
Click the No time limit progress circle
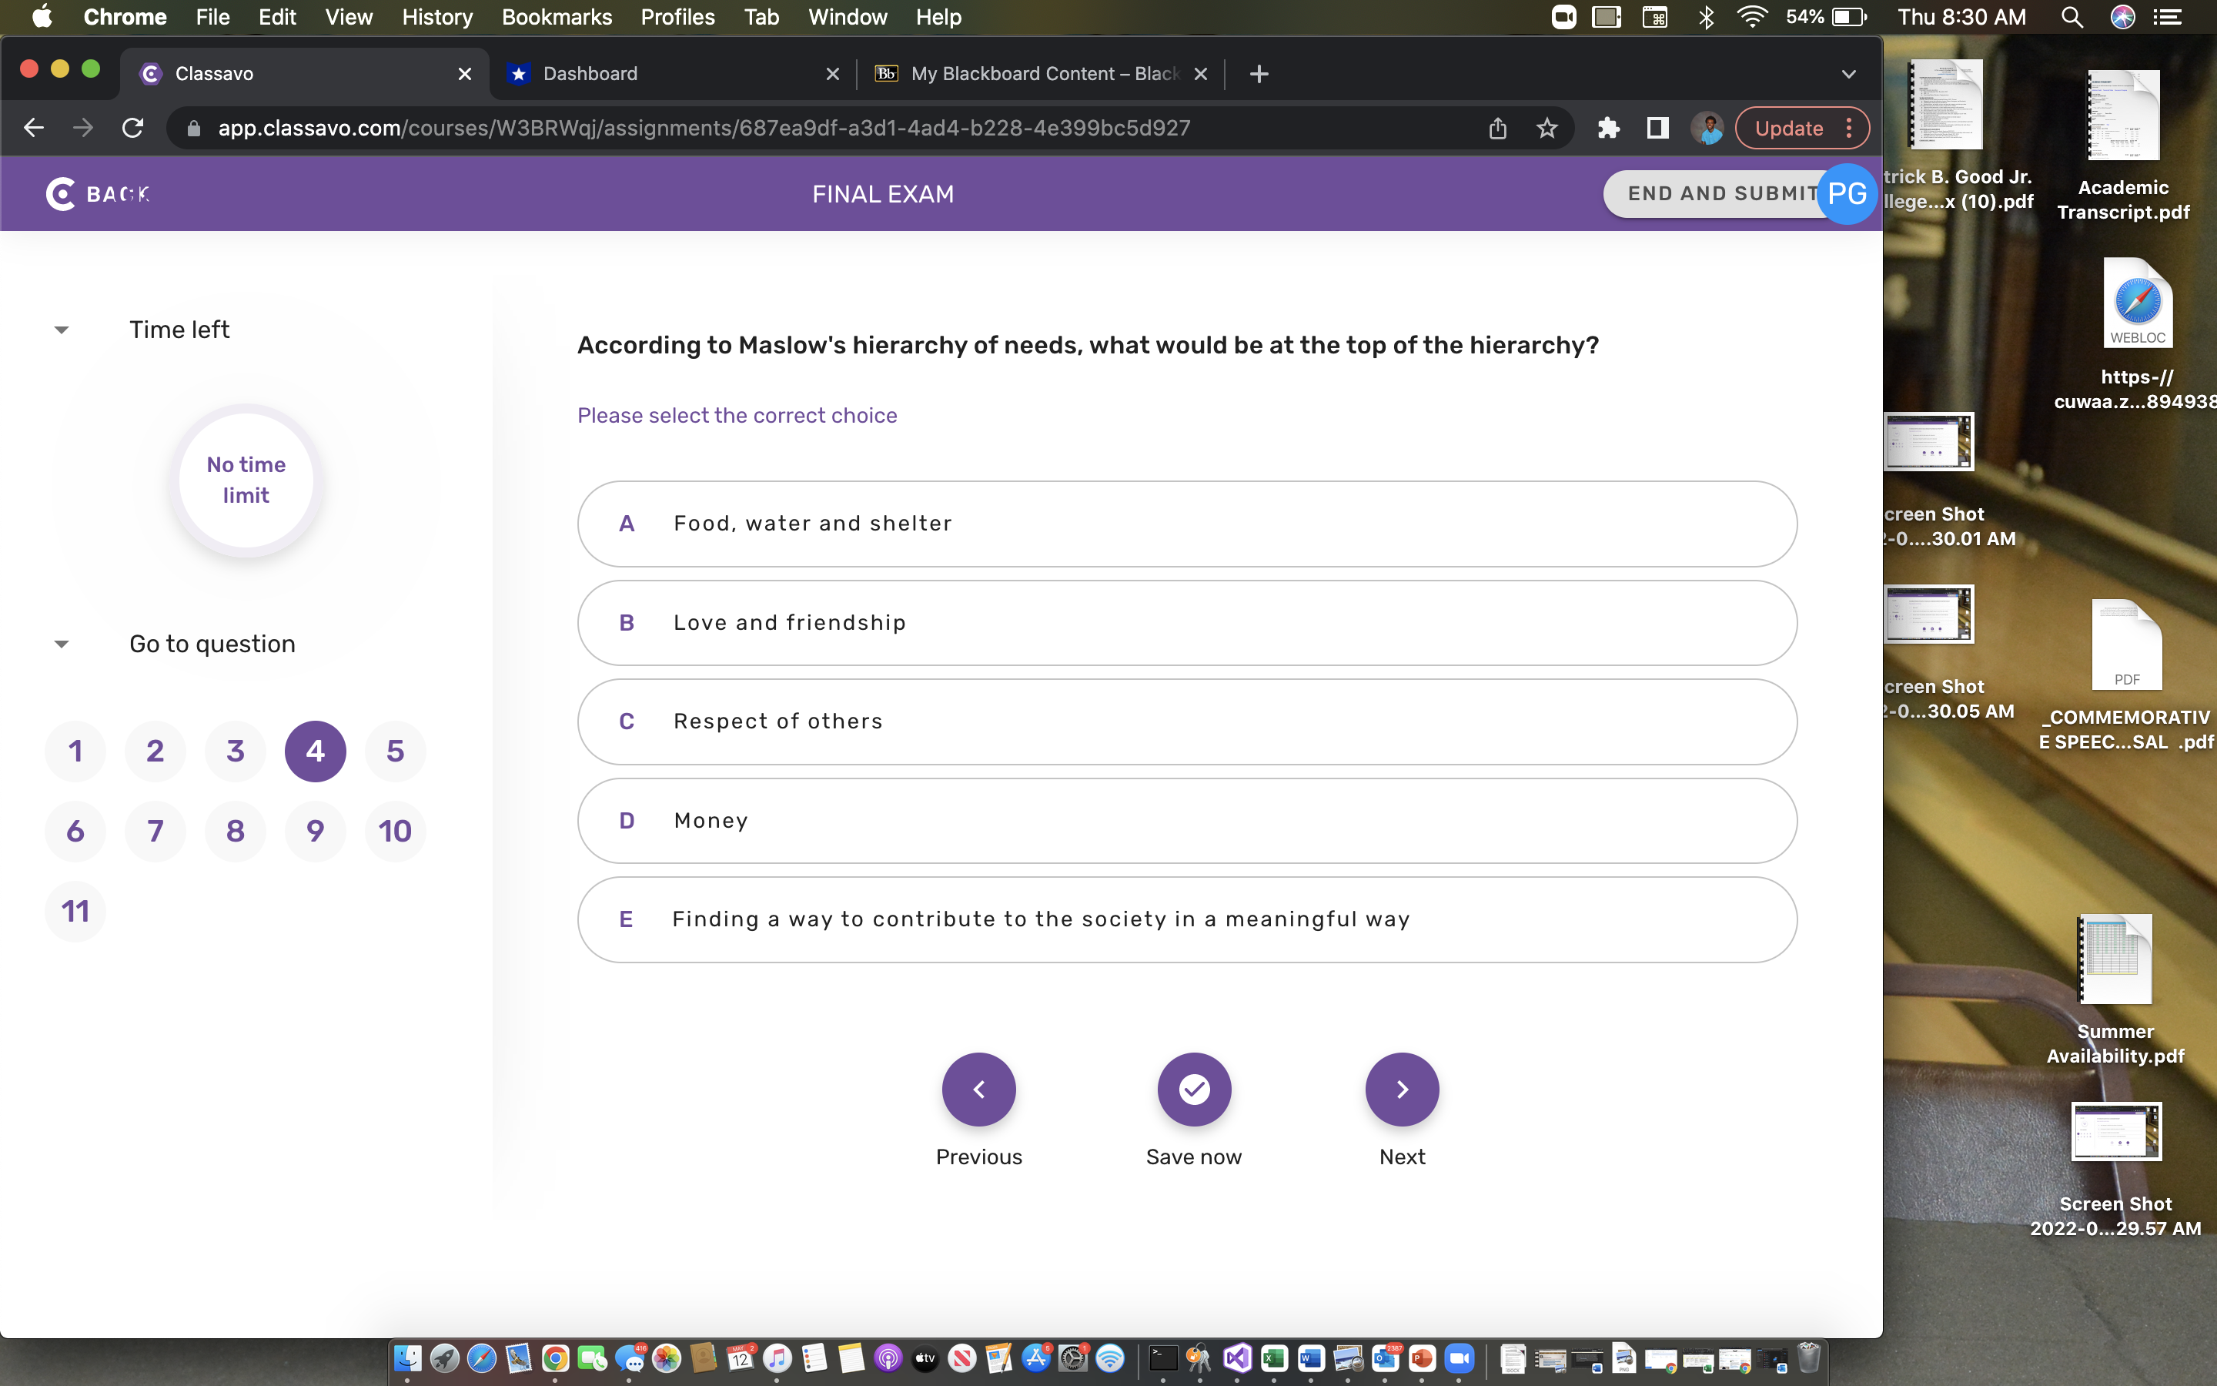246,480
